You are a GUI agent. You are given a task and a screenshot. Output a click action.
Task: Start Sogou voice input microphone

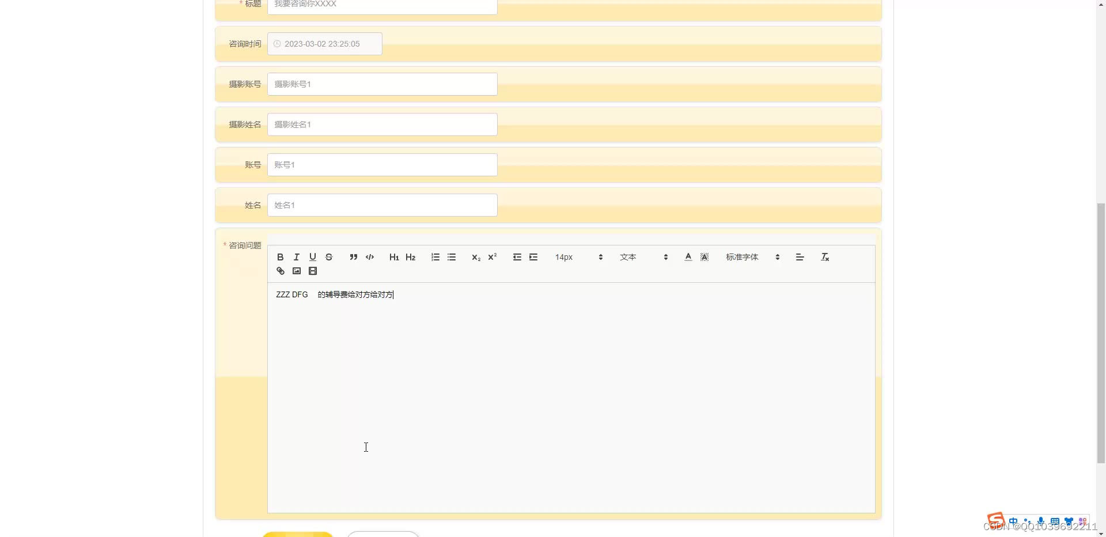tap(1041, 521)
